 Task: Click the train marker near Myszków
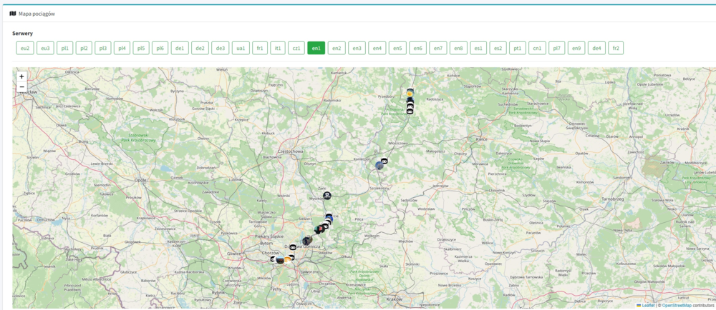click(327, 196)
